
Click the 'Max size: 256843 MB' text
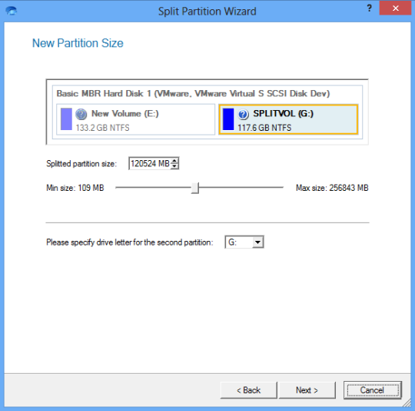(x=332, y=188)
